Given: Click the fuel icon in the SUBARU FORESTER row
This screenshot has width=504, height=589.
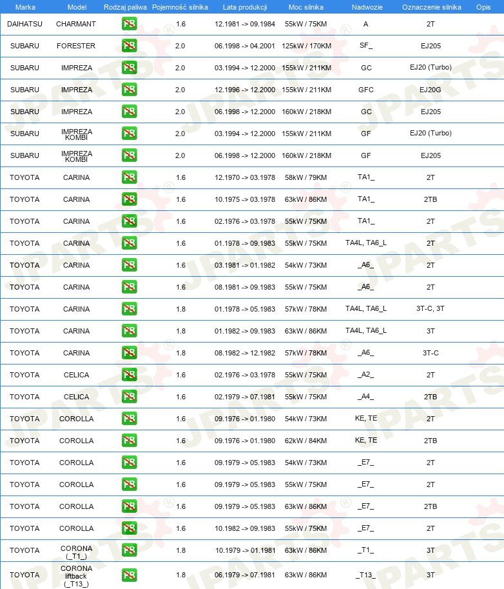Looking at the screenshot, I should coord(129,45).
